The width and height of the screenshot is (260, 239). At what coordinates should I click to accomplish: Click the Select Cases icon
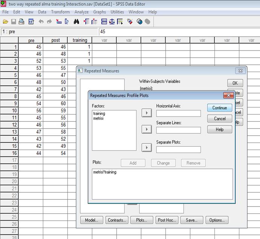[120, 21]
